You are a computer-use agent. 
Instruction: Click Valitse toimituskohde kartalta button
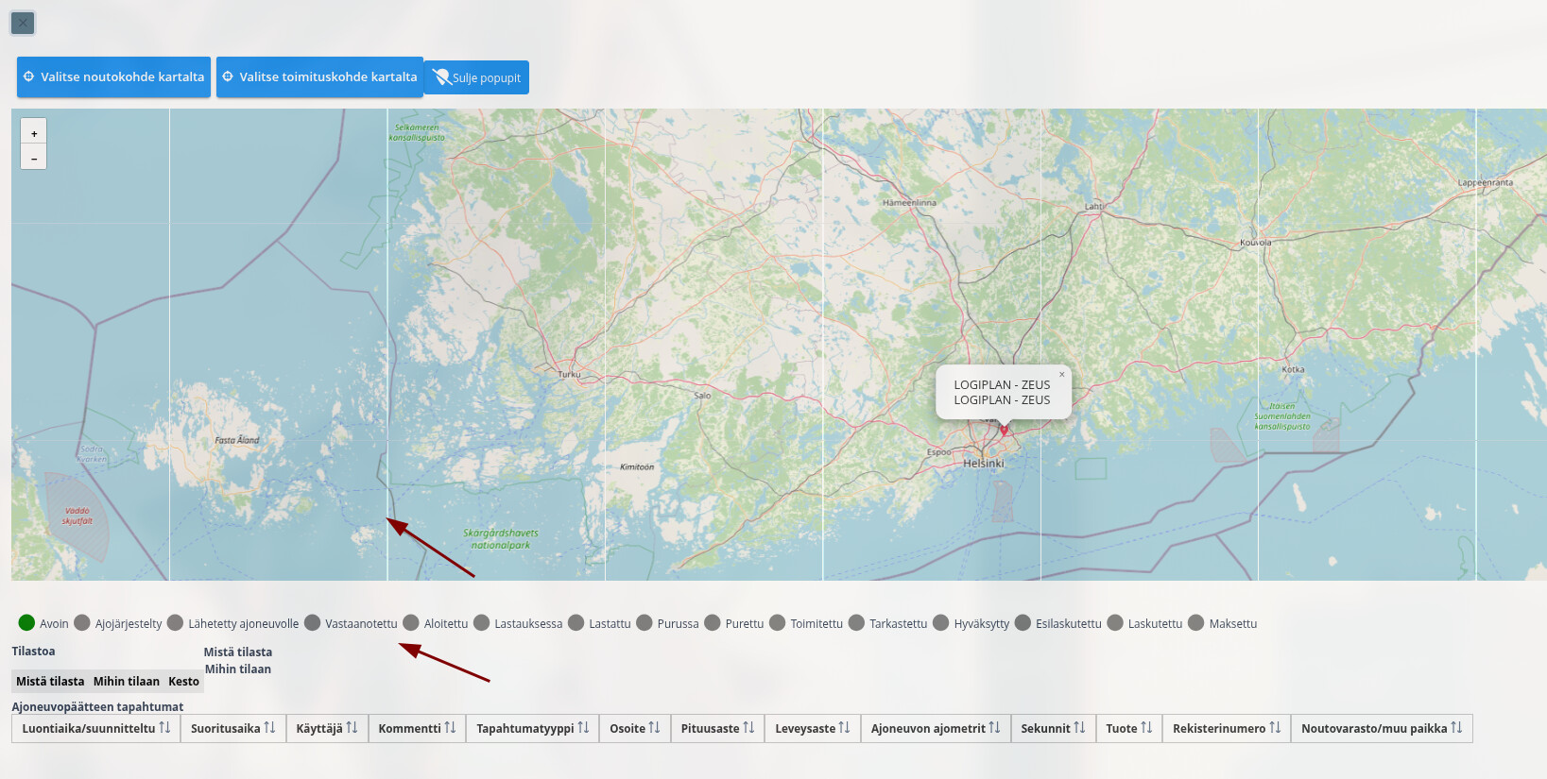pyautogui.click(x=319, y=77)
